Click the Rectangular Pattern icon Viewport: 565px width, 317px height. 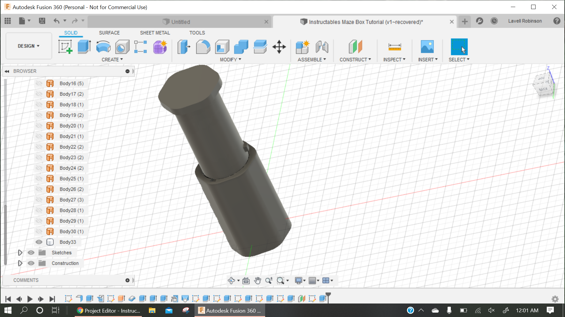[x=141, y=47]
